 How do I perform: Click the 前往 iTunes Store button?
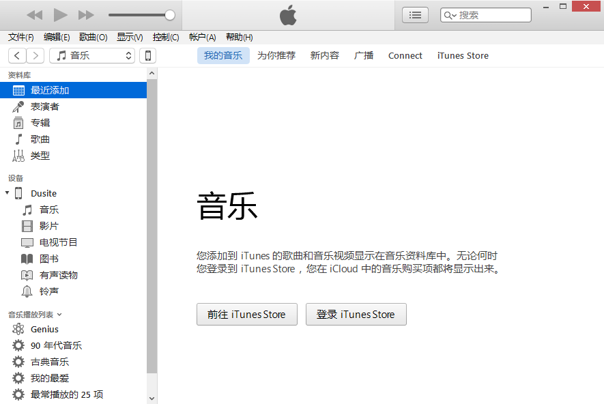pos(247,315)
